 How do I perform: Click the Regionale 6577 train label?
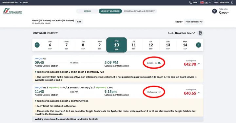click(x=57, y=88)
